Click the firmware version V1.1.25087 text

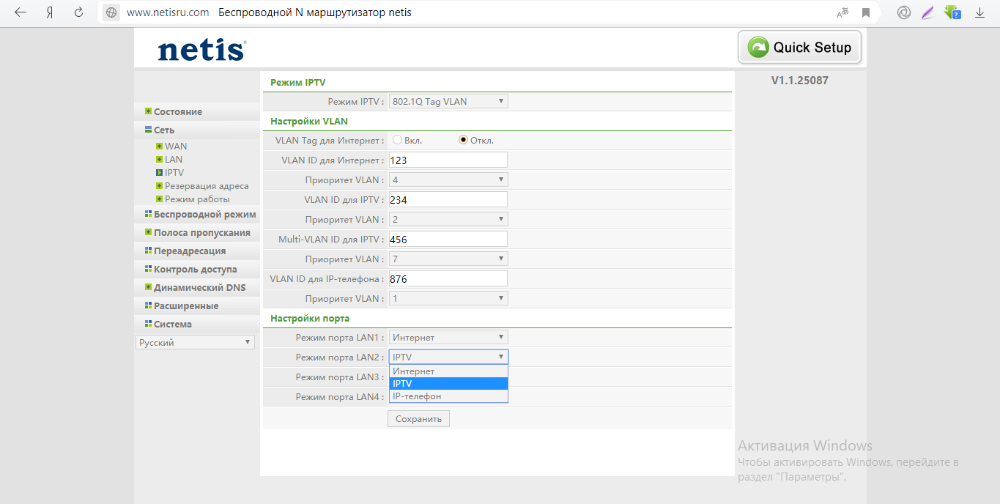coord(800,81)
